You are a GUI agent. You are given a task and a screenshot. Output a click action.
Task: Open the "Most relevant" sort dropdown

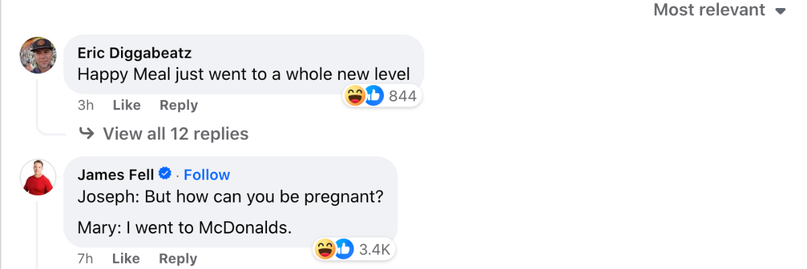(x=720, y=10)
